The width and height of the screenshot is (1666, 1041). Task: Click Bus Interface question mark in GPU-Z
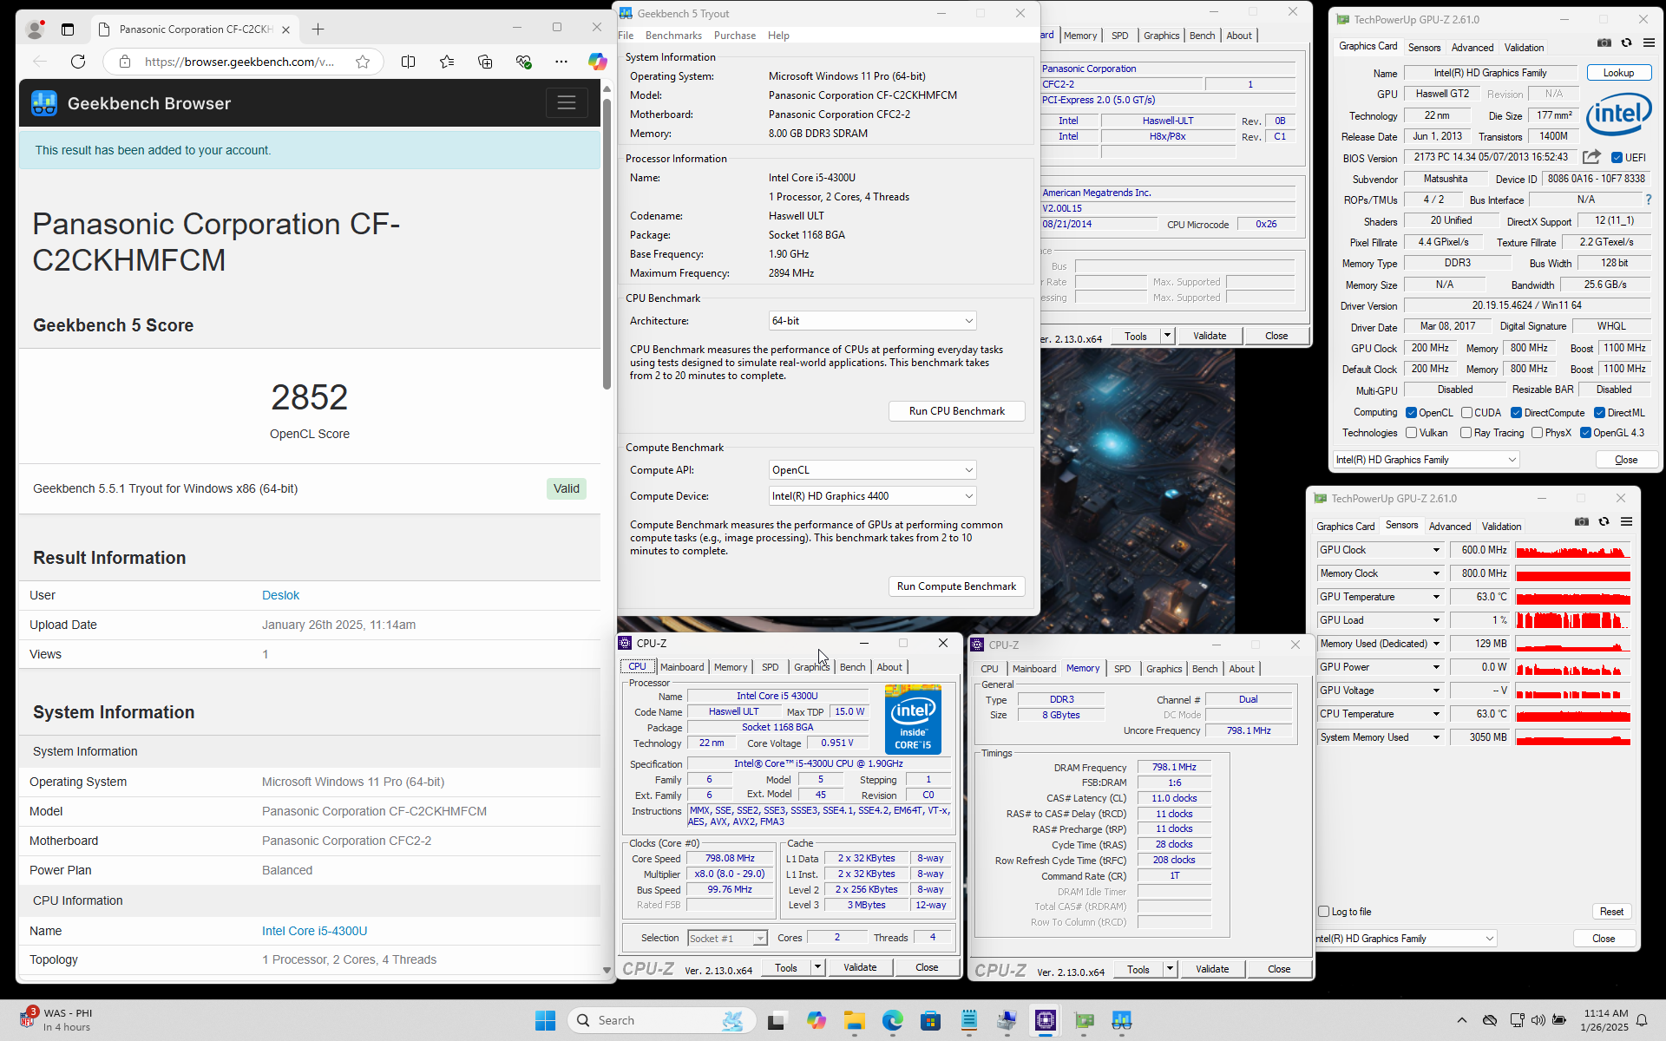1649,200
